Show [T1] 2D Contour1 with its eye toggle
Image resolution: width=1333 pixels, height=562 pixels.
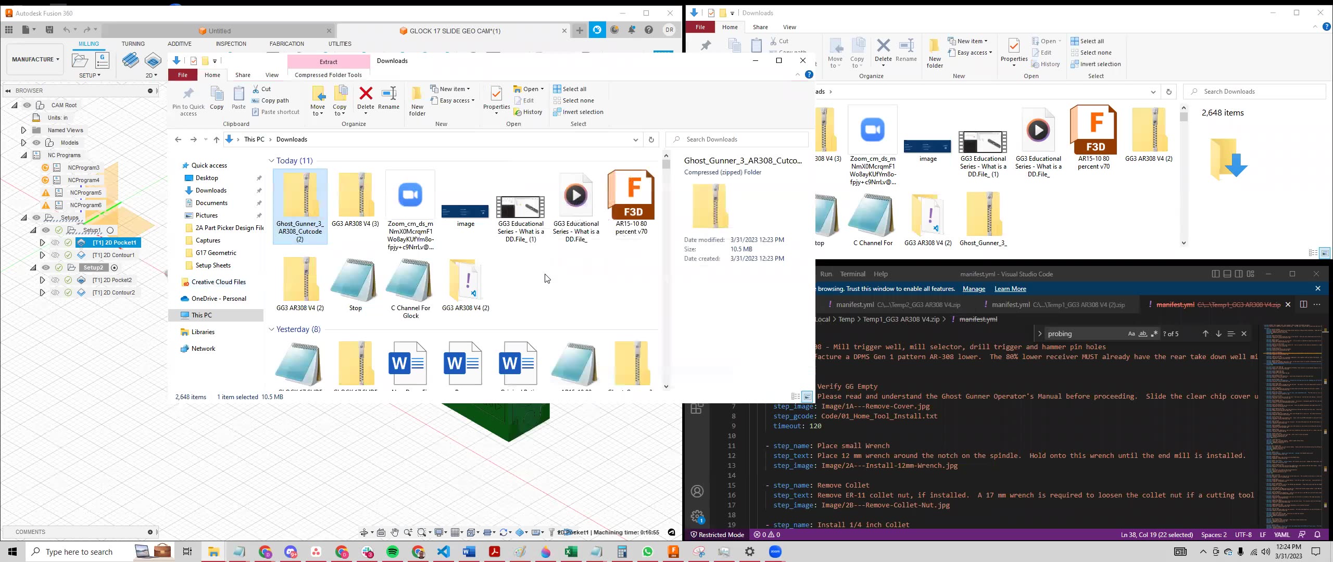point(55,255)
